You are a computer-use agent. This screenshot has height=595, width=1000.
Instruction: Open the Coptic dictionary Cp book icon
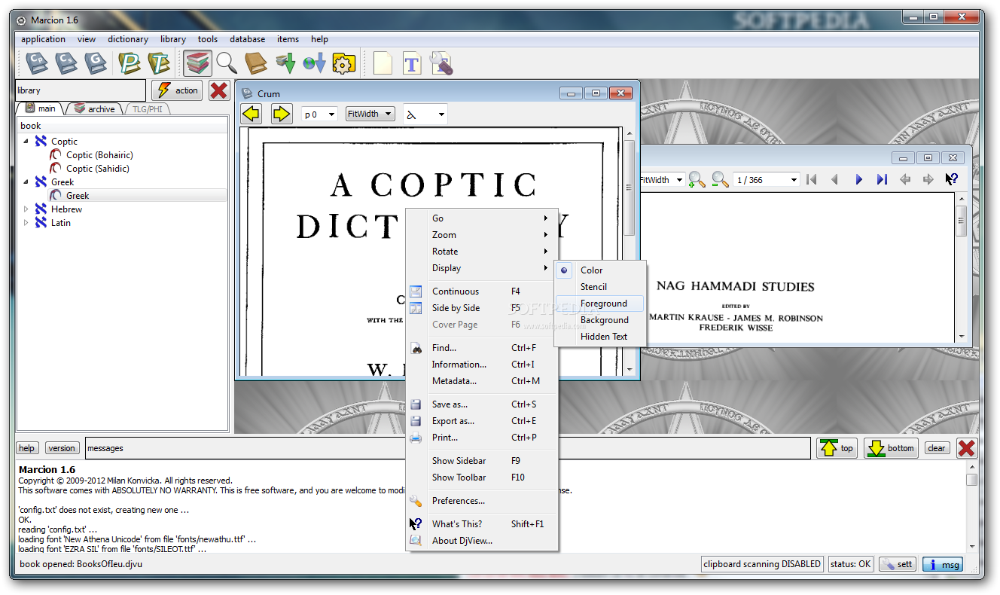point(35,63)
